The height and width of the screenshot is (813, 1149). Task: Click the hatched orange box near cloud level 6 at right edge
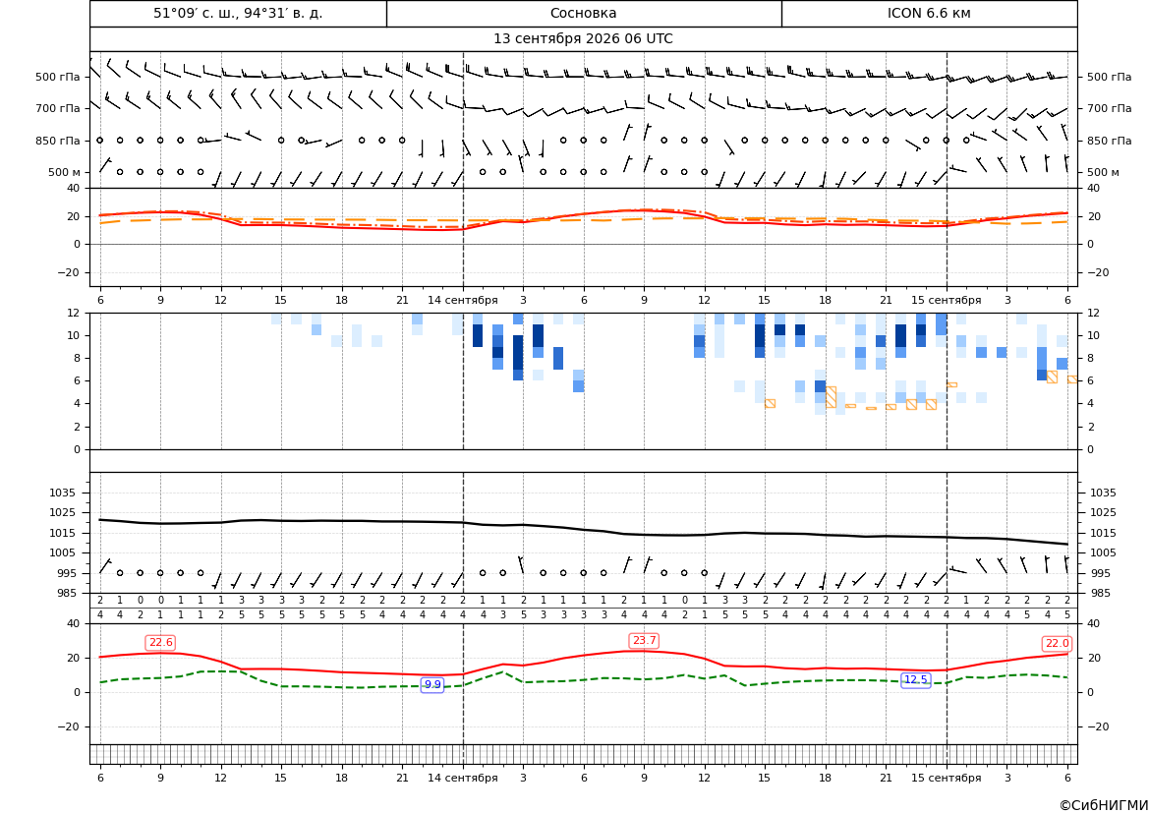click(1072, 379)
